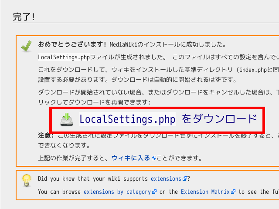Viewport: 279px width, 209px height.
Task: Open the Extension Matrix link
Action: 206,192
